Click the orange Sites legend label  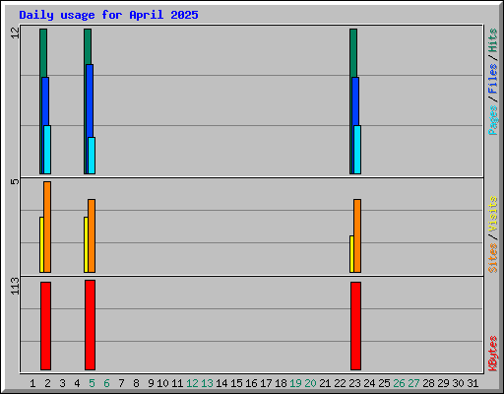click(x=492, y=258)
